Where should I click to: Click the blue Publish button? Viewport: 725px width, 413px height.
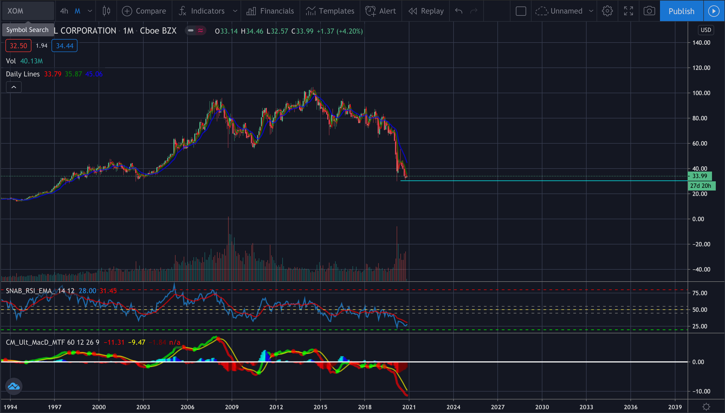coord(681,11)
